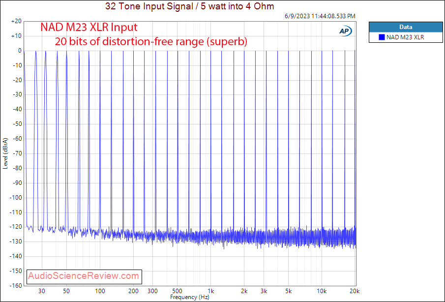The height and width of the screenshot is (302, 445).
Task: Select the chart title "32 Tone Input Signal / 5 watt into 4 Ohm"
Action: click(190, 6)
